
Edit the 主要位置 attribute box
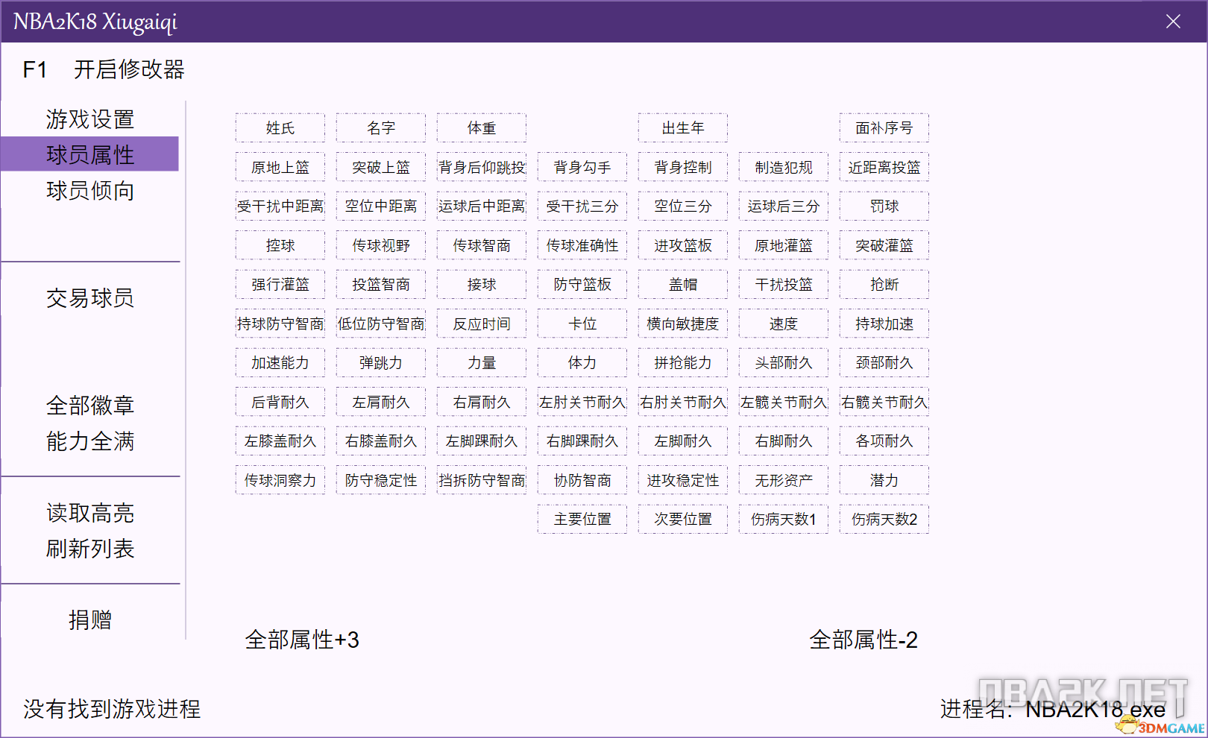tap(582, 520)
